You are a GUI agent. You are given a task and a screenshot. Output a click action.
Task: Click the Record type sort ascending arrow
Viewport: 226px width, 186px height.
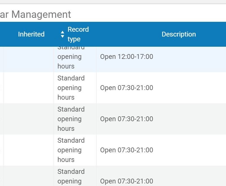coord(62,32)
